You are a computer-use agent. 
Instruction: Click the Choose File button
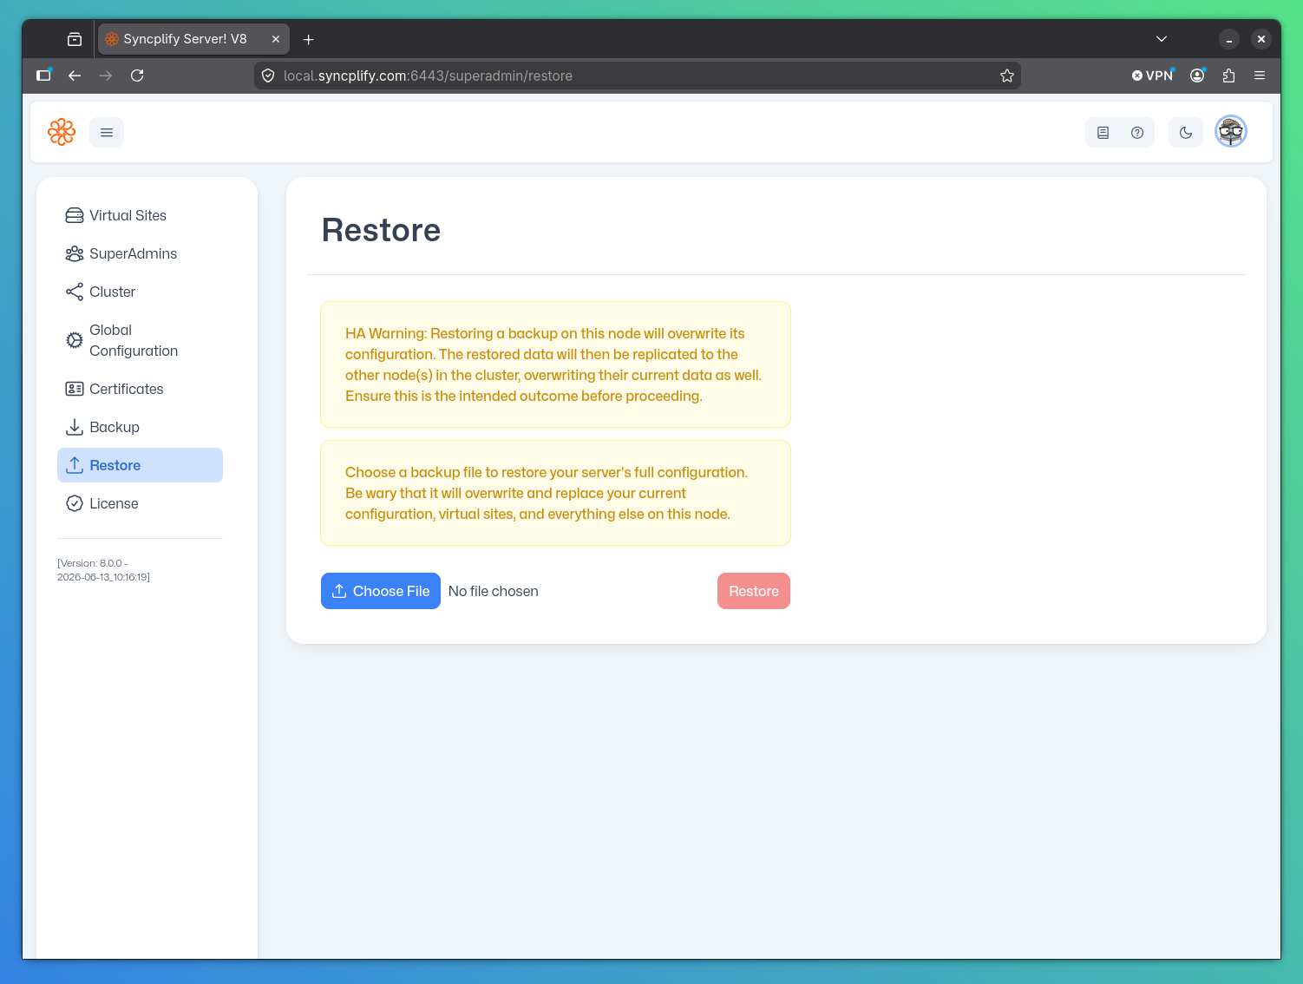pyautogui.click(x=381, y=591)
